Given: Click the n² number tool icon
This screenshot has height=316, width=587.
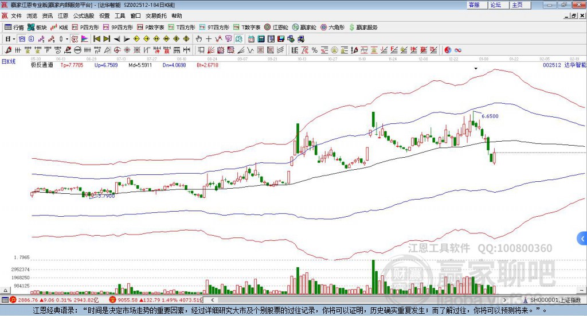Looking at the screenshot, I should pos(97,50).
